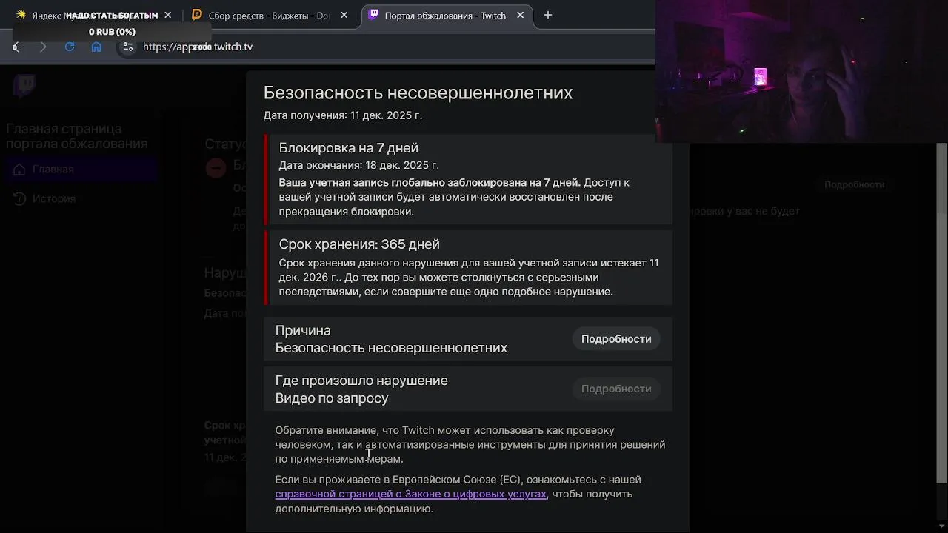
Task: Click Видео по запросу text
Action: pos(332,398)
